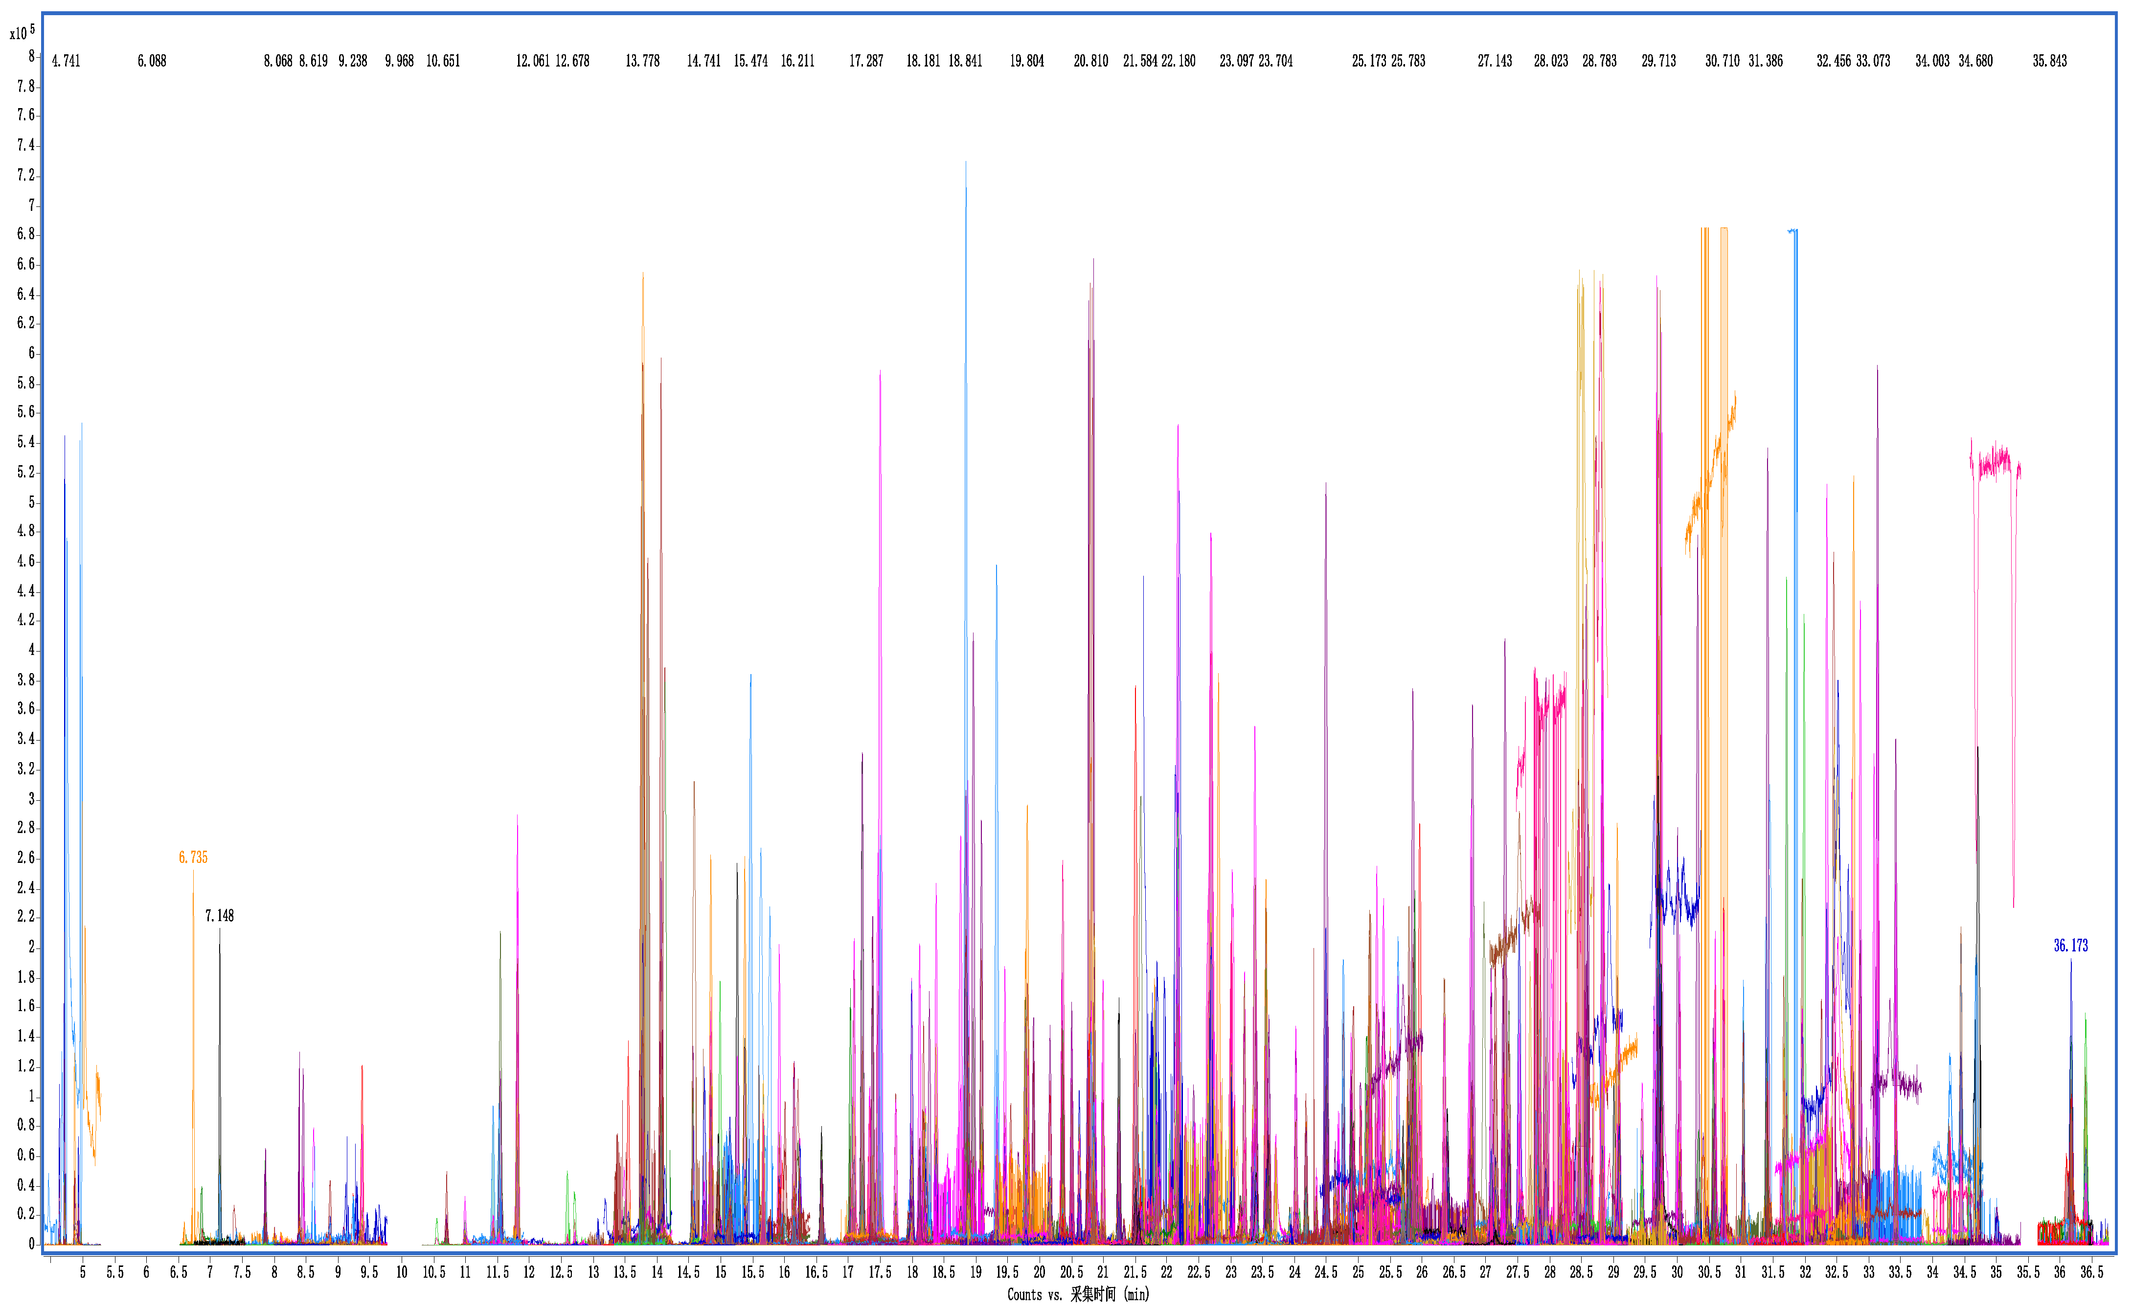Image resolution: width=2132 pixels, height=1309 pixels.
Task: Click the 7.2 tick on the y-axis
Action: pos(26,175)
